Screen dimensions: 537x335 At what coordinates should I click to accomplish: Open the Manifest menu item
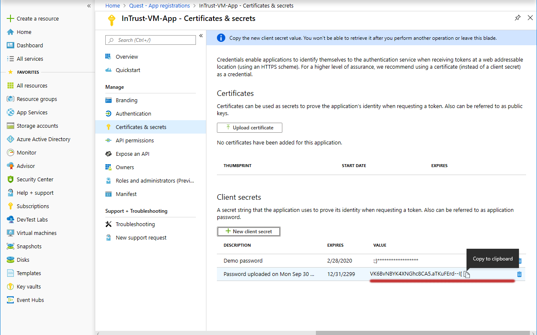point(126,194)
